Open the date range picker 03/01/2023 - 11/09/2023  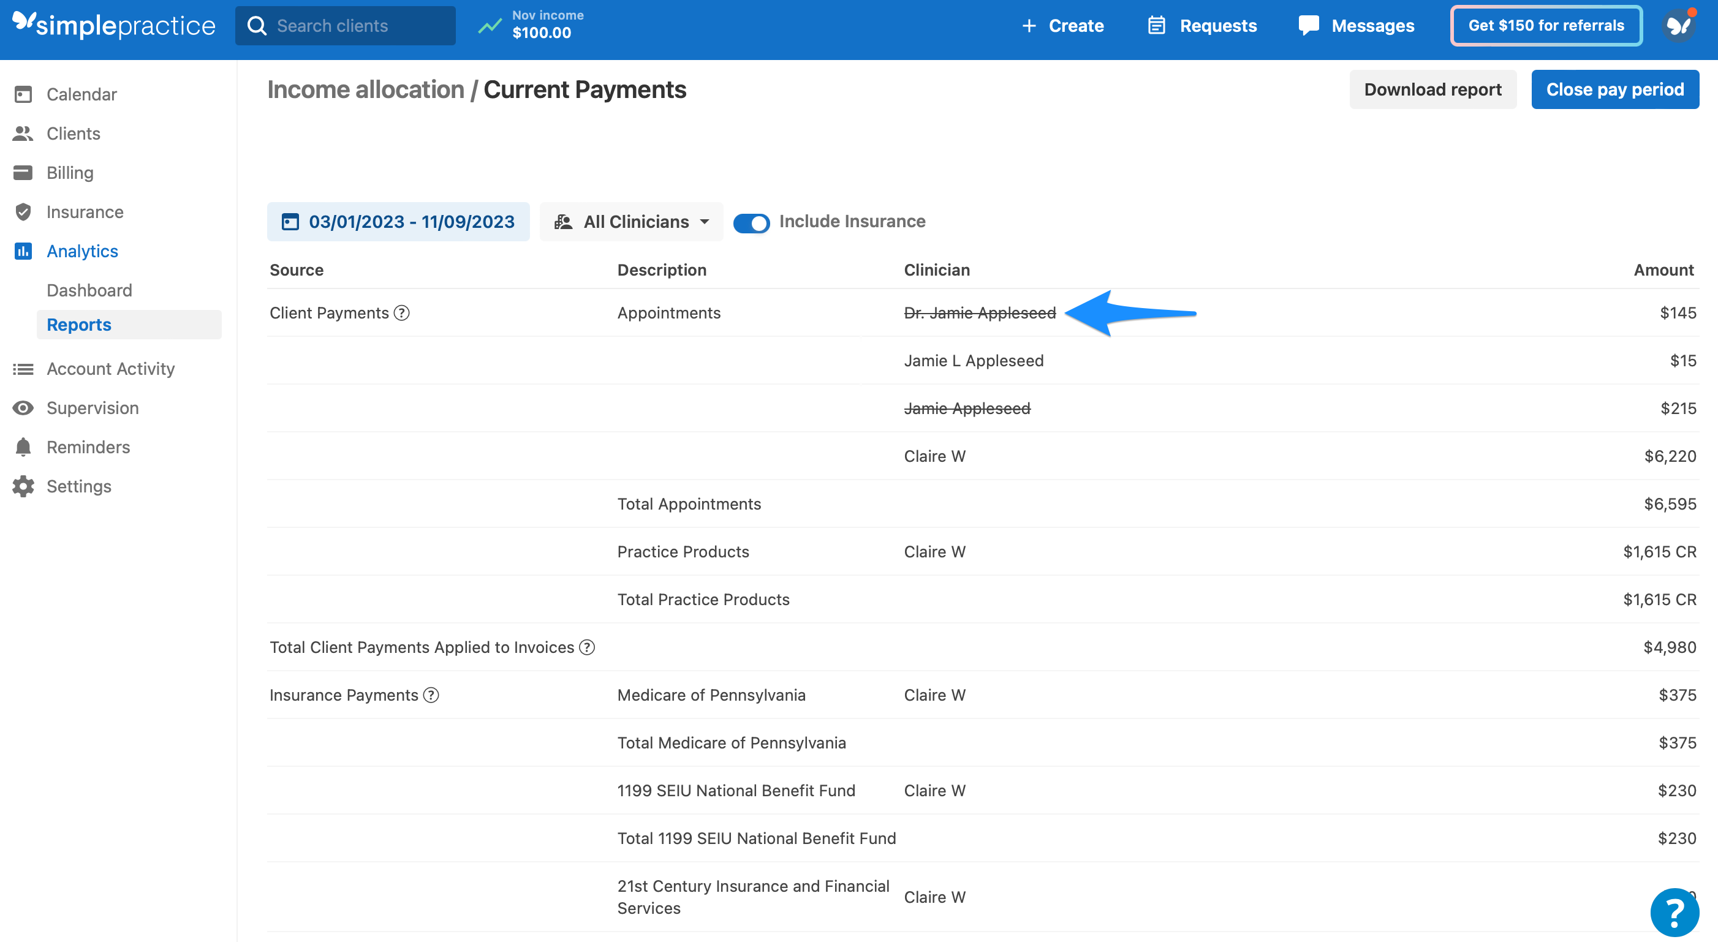(x=398, y=221)
